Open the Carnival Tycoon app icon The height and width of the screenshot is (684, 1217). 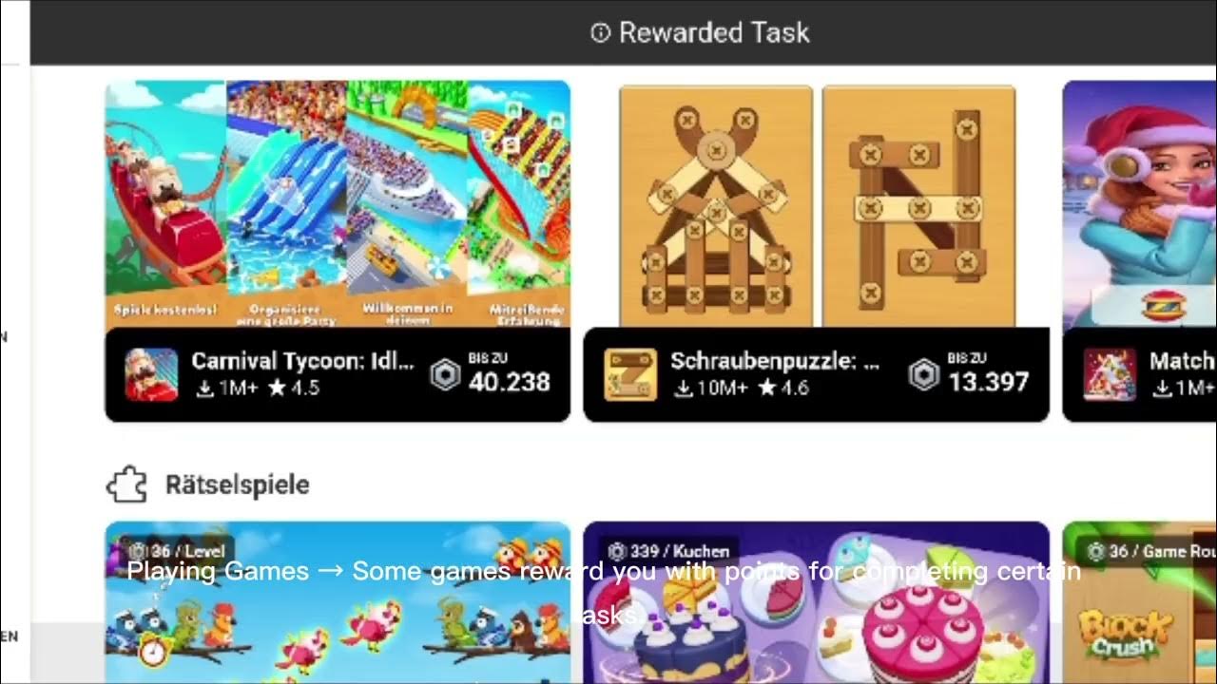(151, 374)
